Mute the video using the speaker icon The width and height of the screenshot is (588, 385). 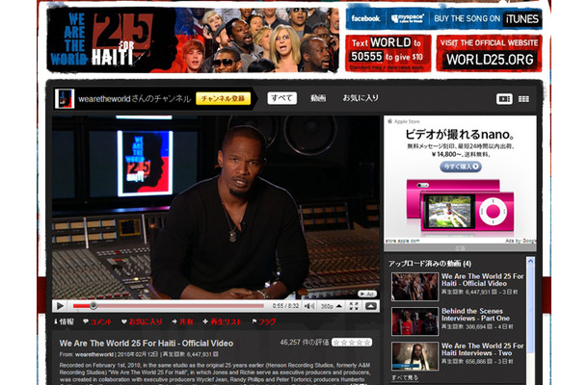tap(309, 306)
